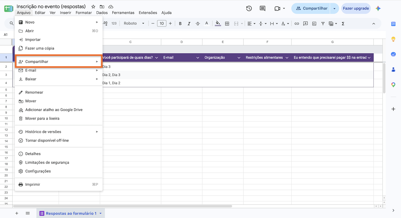The width and height of the screenshot is (401, 218).
Task: Open vertical align dropdown
Action: coord(263,23)
